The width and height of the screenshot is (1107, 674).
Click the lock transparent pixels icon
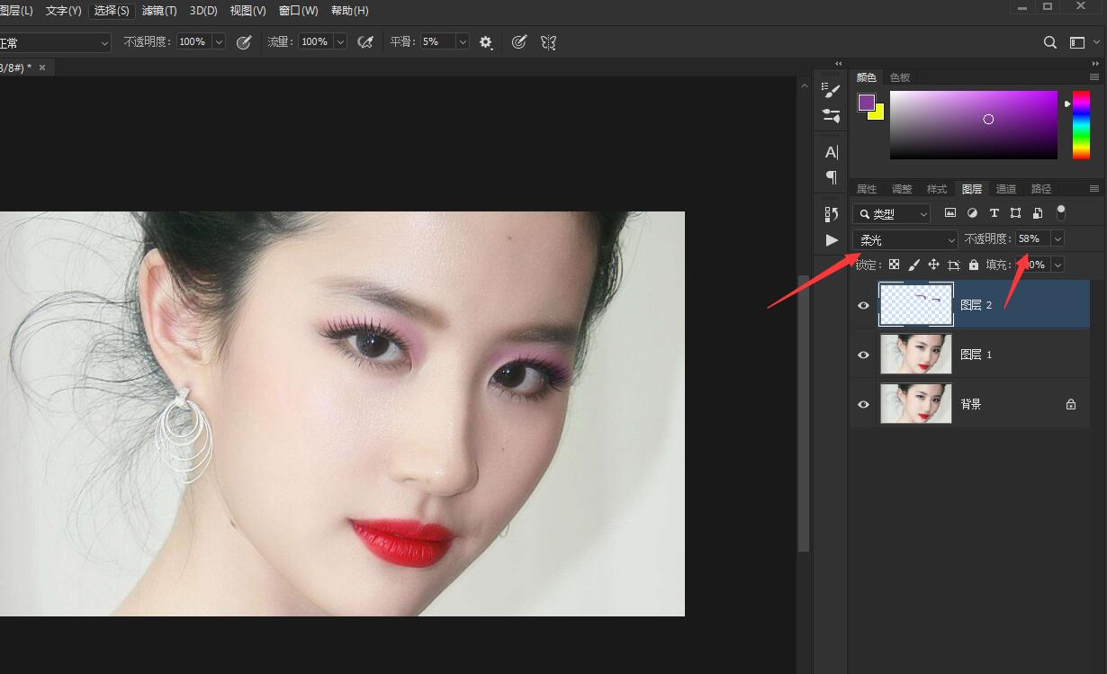(894, 264)
